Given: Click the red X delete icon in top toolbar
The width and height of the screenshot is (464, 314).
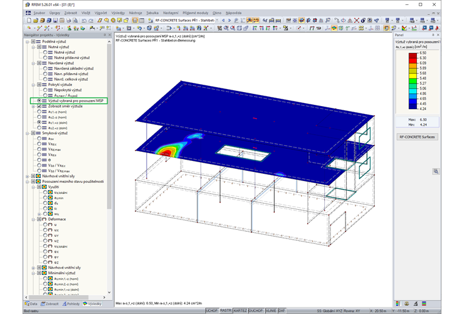Looking at the screenshot, I should [357, 20].
